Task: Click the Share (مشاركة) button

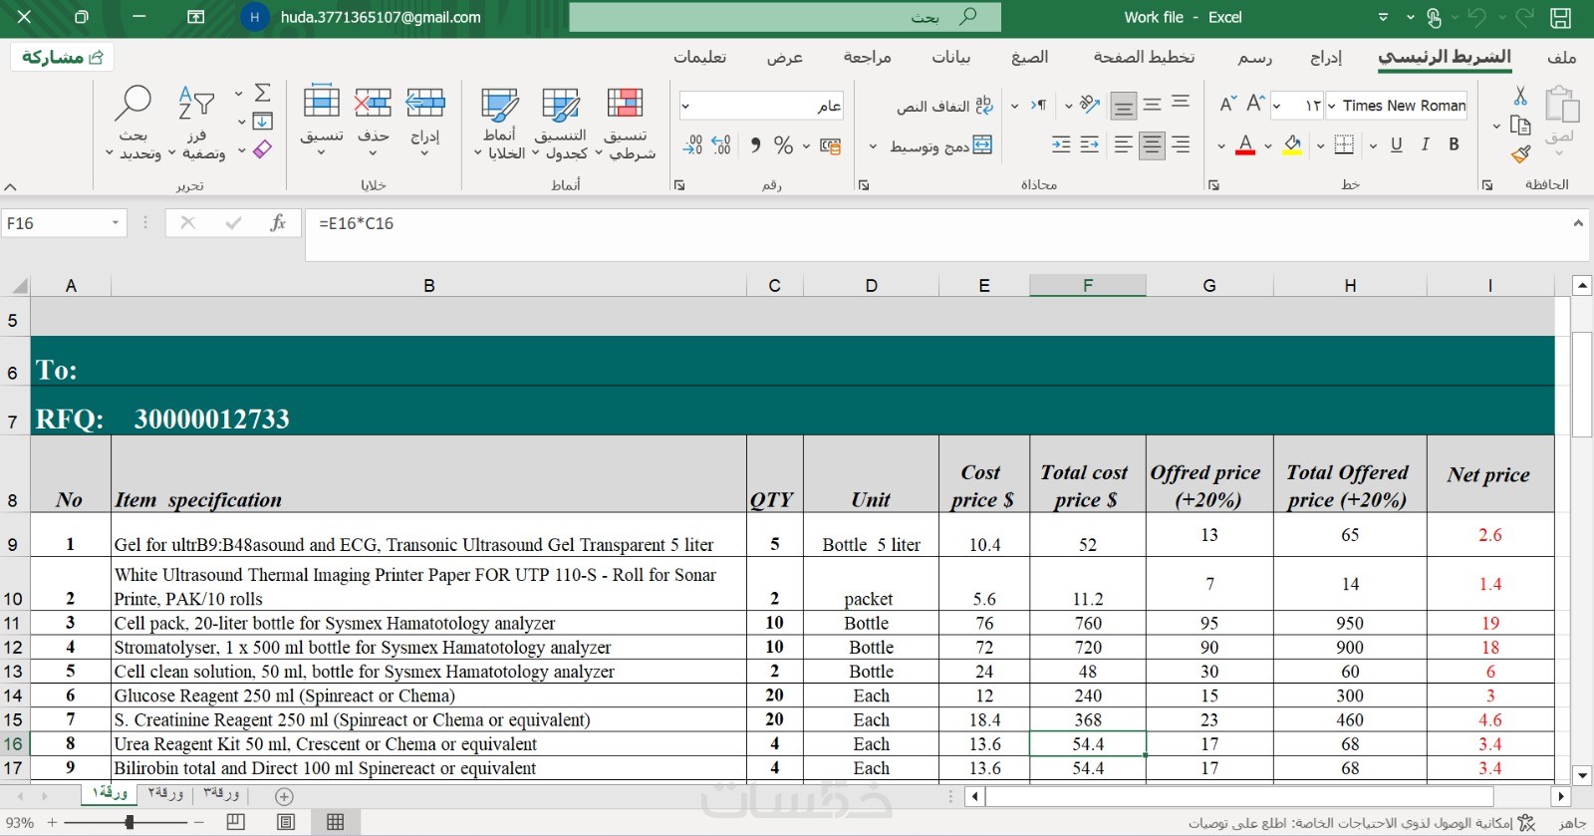Action: [63, 58]
